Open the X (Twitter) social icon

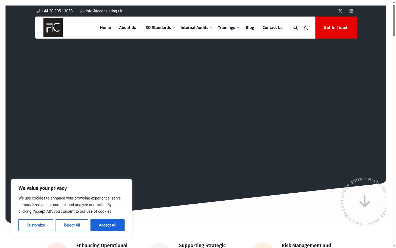tap(340, 11)
